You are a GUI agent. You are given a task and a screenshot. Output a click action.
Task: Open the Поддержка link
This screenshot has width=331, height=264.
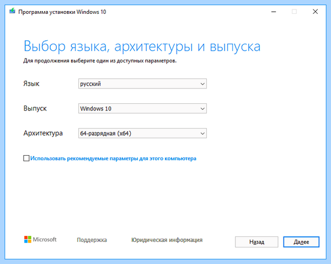tap(92, 240)
